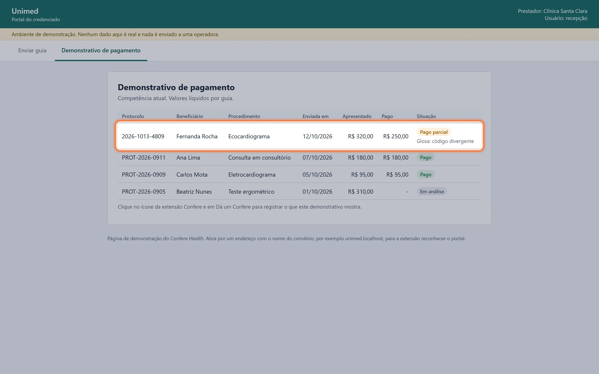Click beneficiary Ana Lima
The image size is (599, 374).
[188, 157]
